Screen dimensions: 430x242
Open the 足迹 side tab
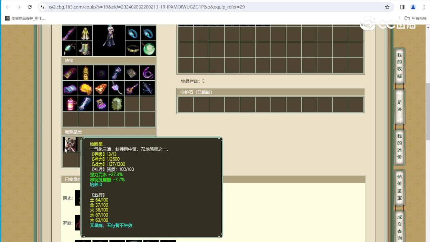pyautogui.click(x=399, y=106)
